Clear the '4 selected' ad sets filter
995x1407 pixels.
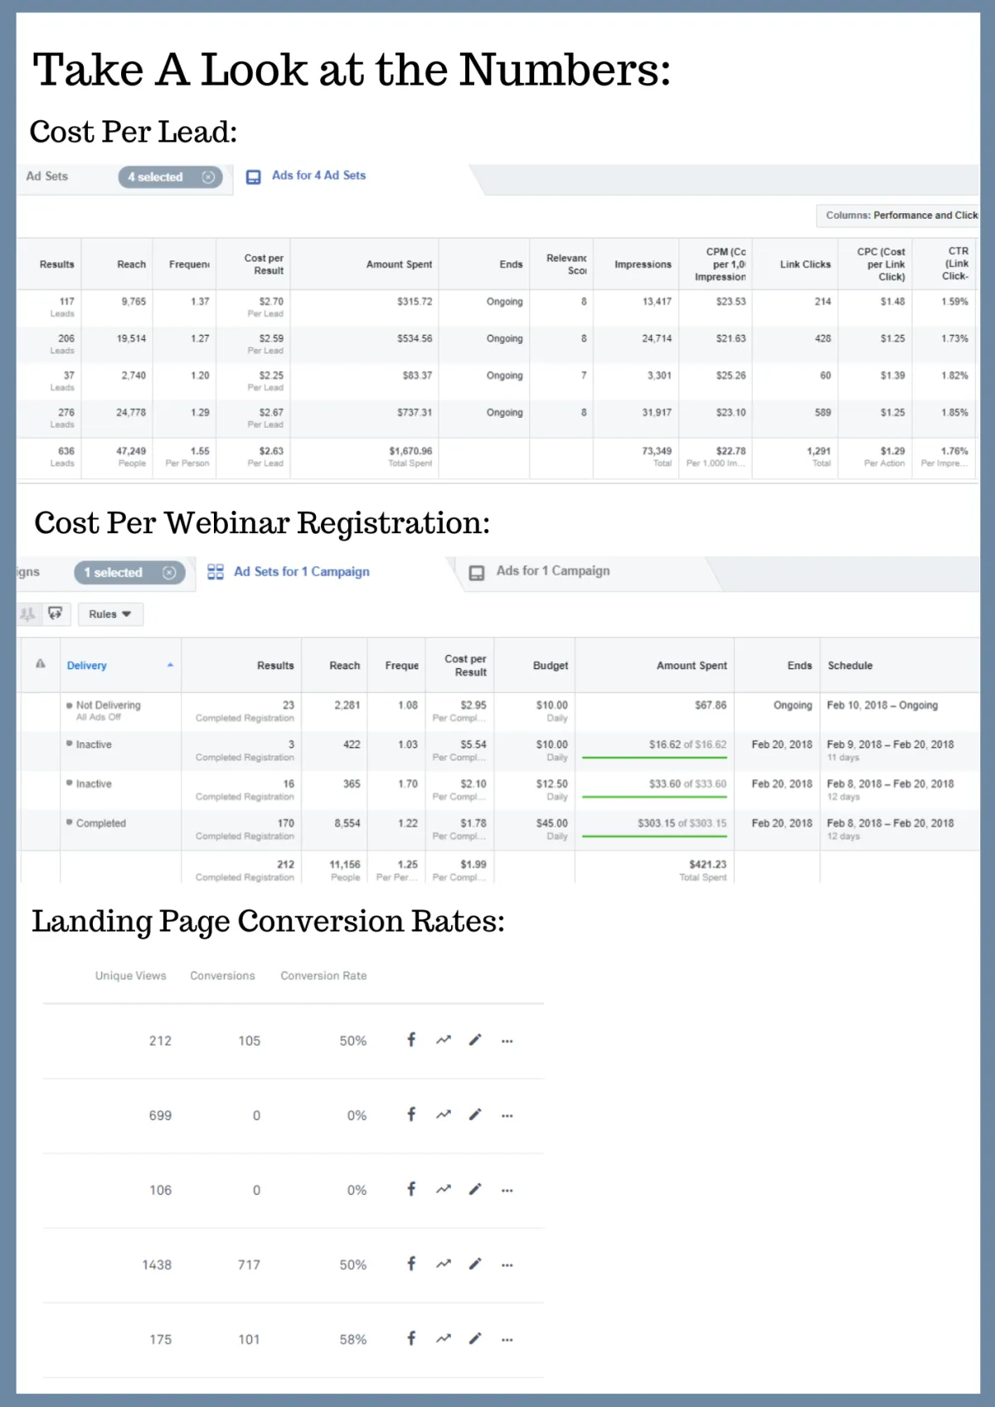208,177
